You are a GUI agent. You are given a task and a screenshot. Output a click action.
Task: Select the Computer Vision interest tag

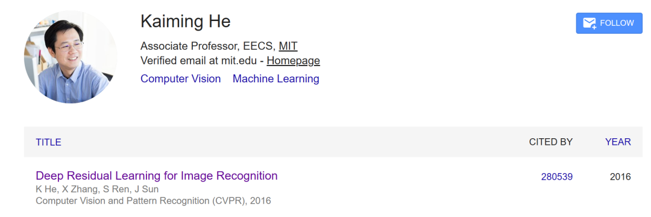pos(181,79)
